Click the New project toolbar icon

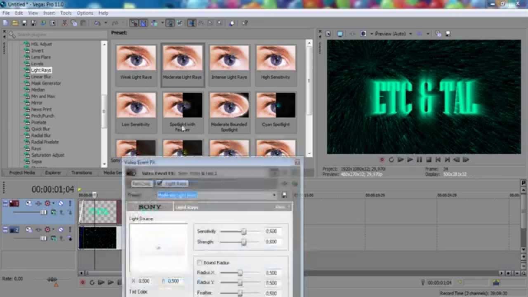[x=6, y=23]
